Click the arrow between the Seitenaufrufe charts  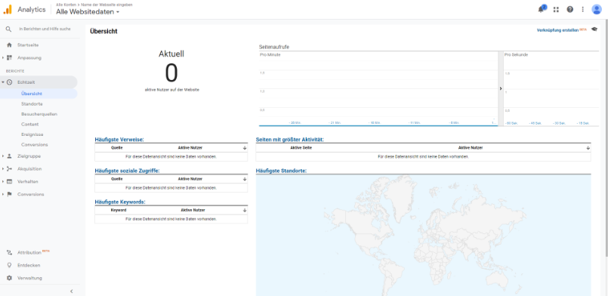pyautogui.click(x=501, y=88)
